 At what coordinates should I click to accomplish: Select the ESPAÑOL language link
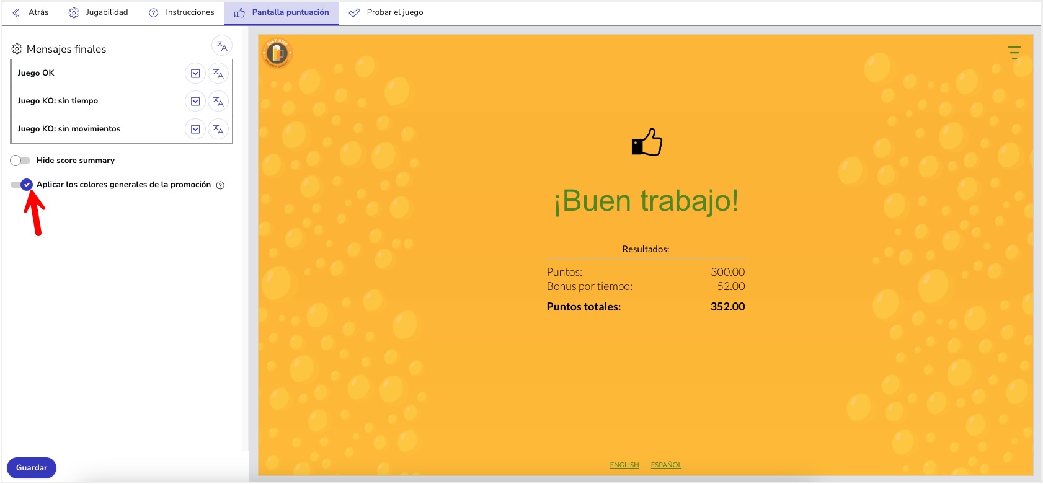[666, 465]
